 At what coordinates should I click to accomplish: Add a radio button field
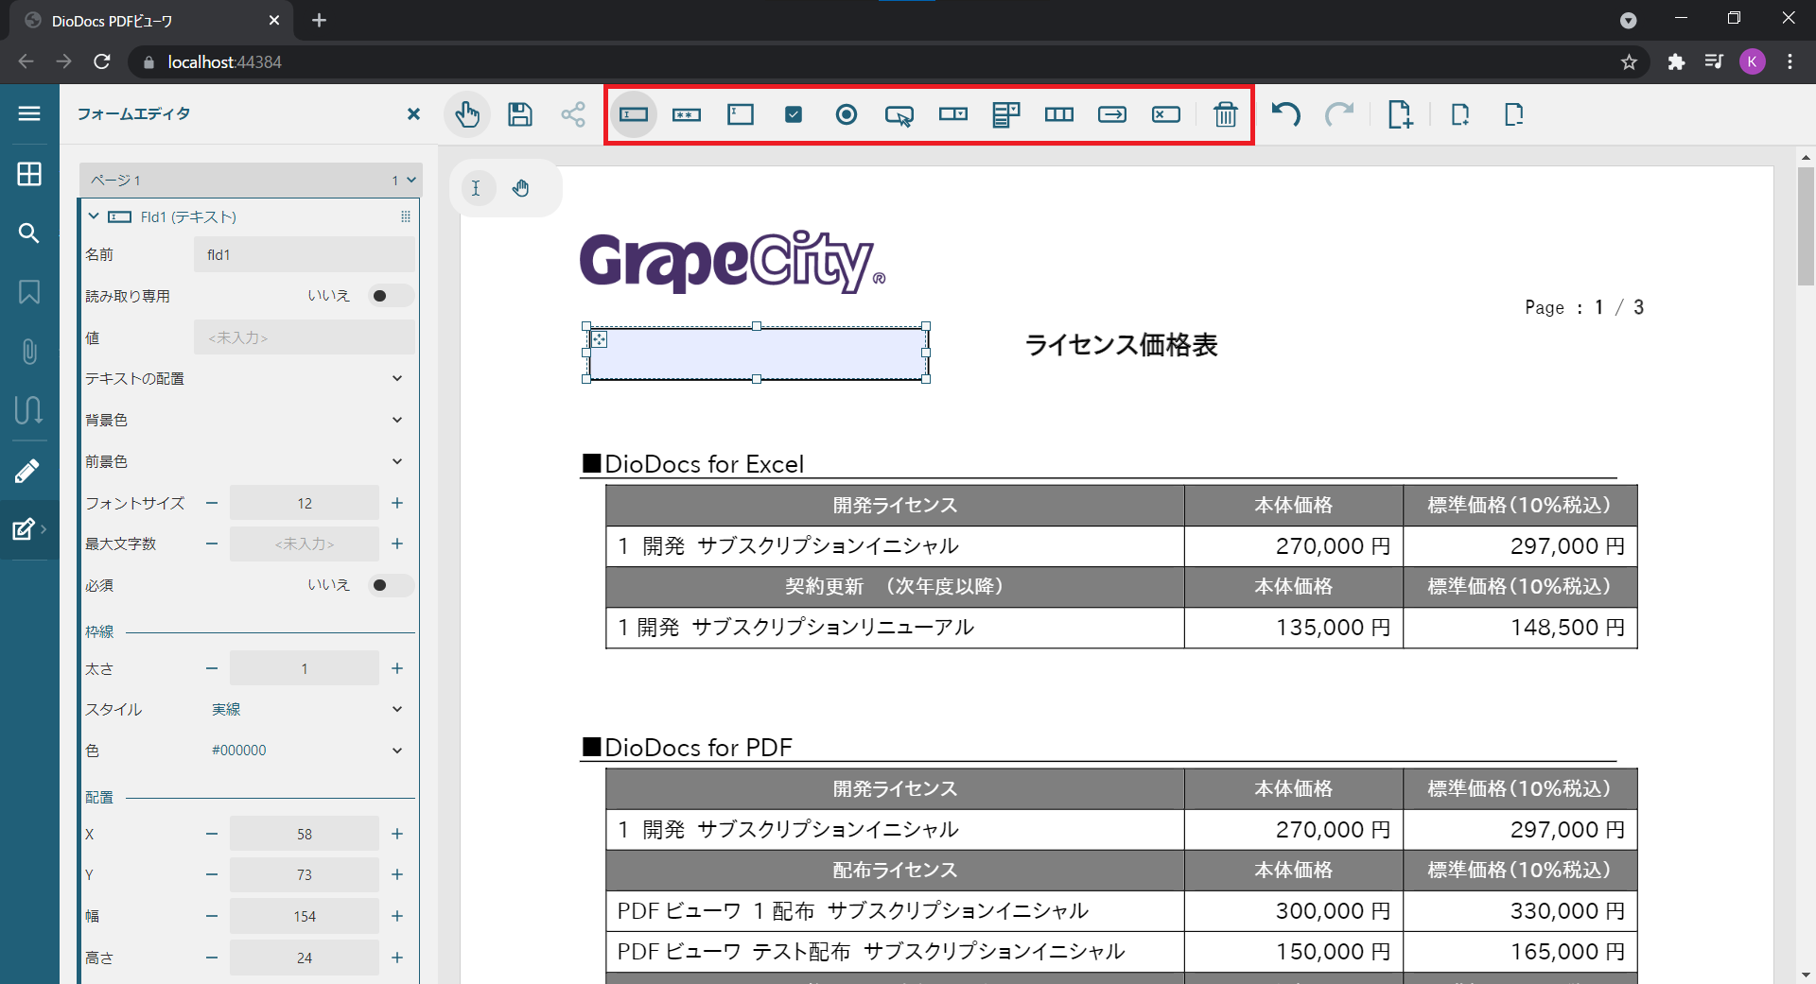[847, 114]
